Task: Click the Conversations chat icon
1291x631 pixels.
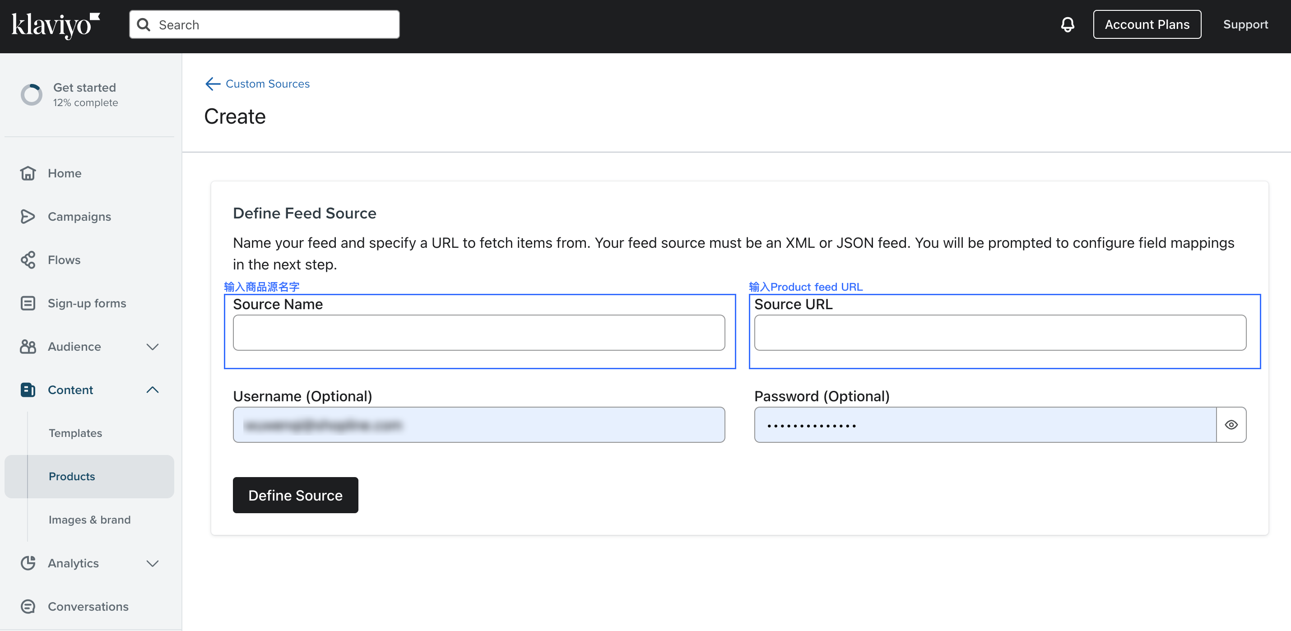Action: click(28, 607)
